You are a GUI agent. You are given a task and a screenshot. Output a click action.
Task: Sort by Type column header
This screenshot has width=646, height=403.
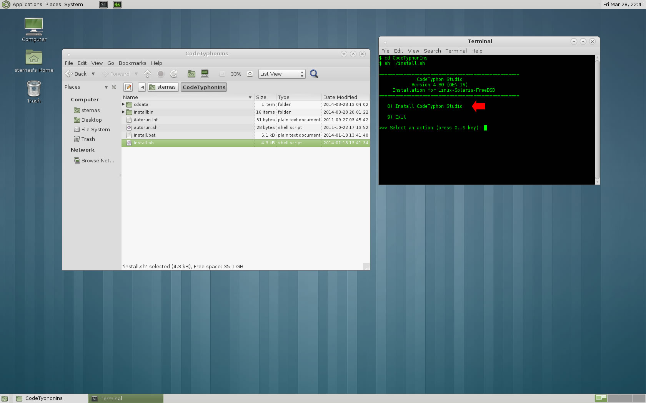(299, 97)
